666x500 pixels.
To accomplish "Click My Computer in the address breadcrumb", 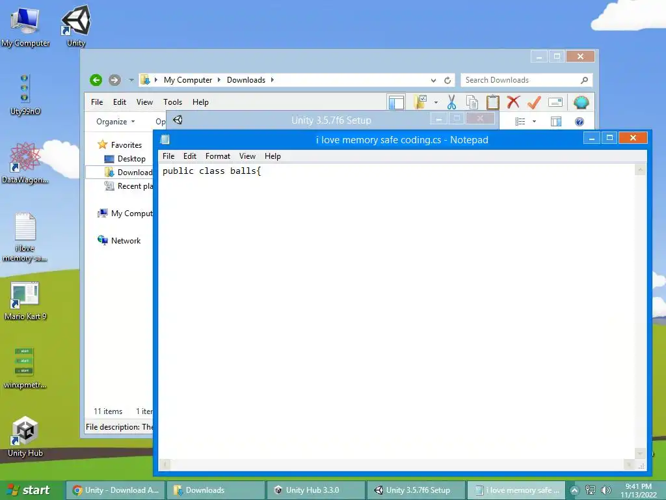I will pos(188,80).
